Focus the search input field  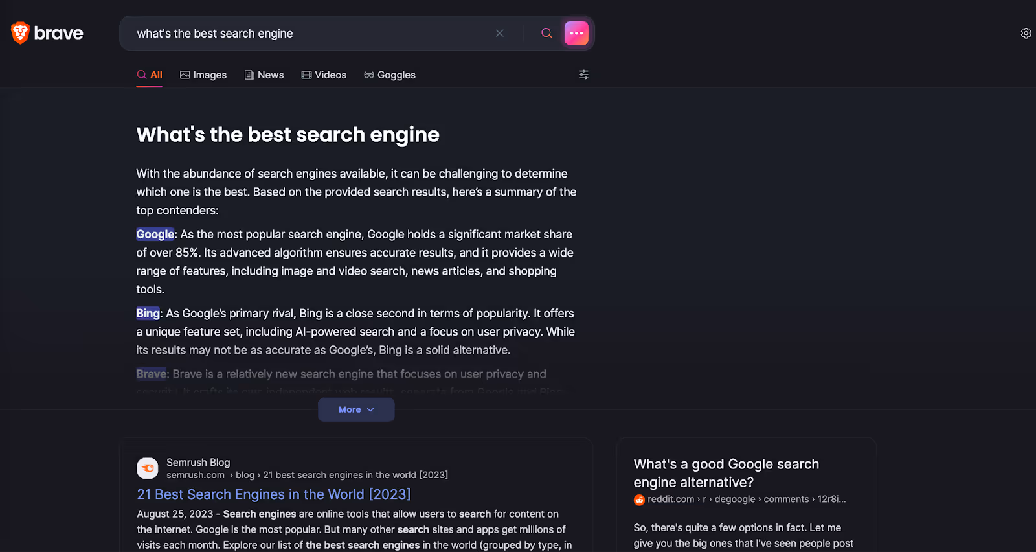coord(311,33)
